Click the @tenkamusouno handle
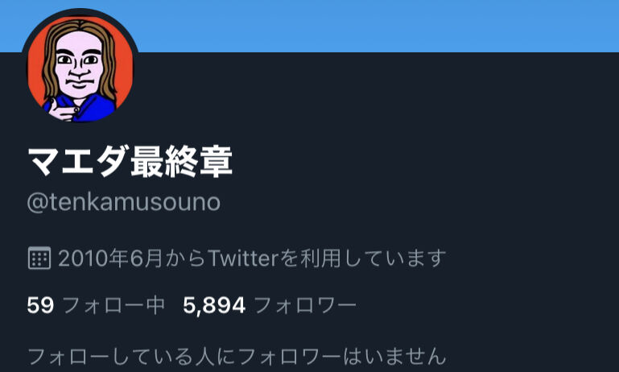 point(124,203)
